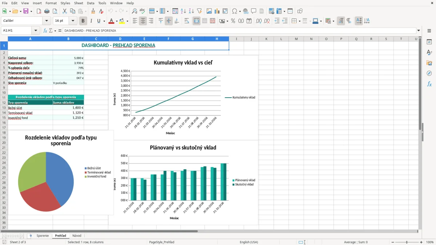Open the Font Size dropdown
Screen dimensions: 436x245
(x=73, y=21)
